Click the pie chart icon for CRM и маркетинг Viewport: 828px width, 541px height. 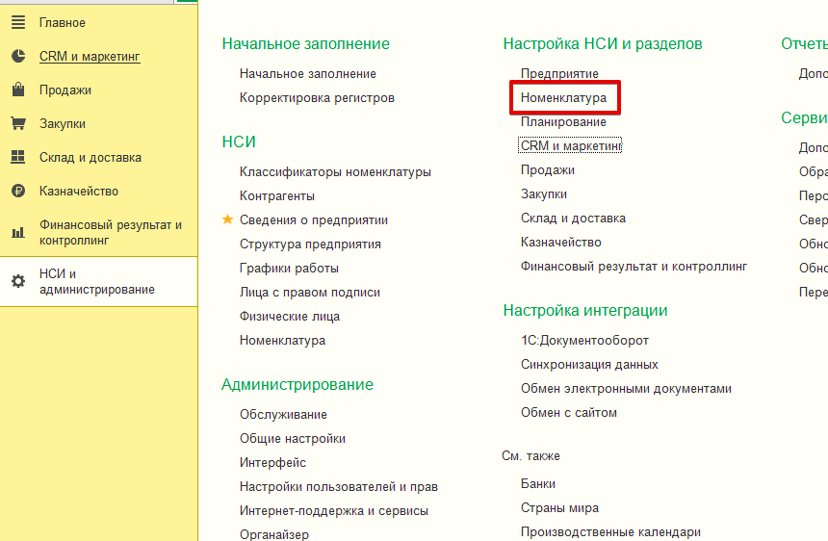[x=18, y=56]
